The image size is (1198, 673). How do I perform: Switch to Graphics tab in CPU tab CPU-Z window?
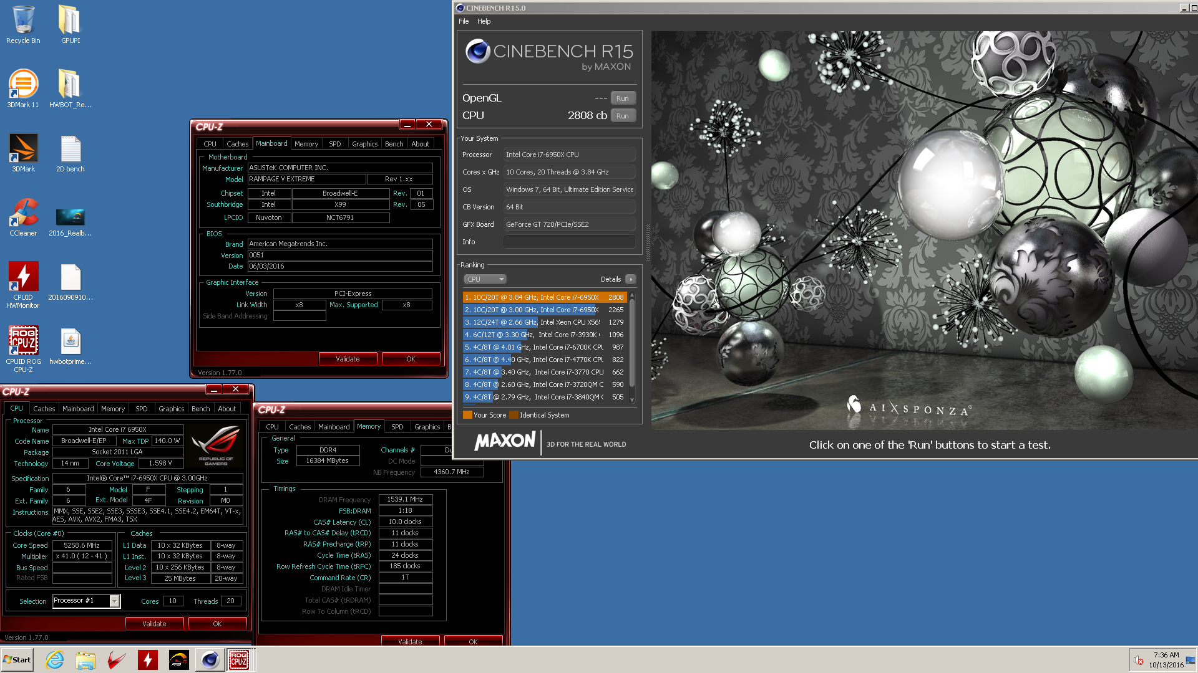click(172, 409)
